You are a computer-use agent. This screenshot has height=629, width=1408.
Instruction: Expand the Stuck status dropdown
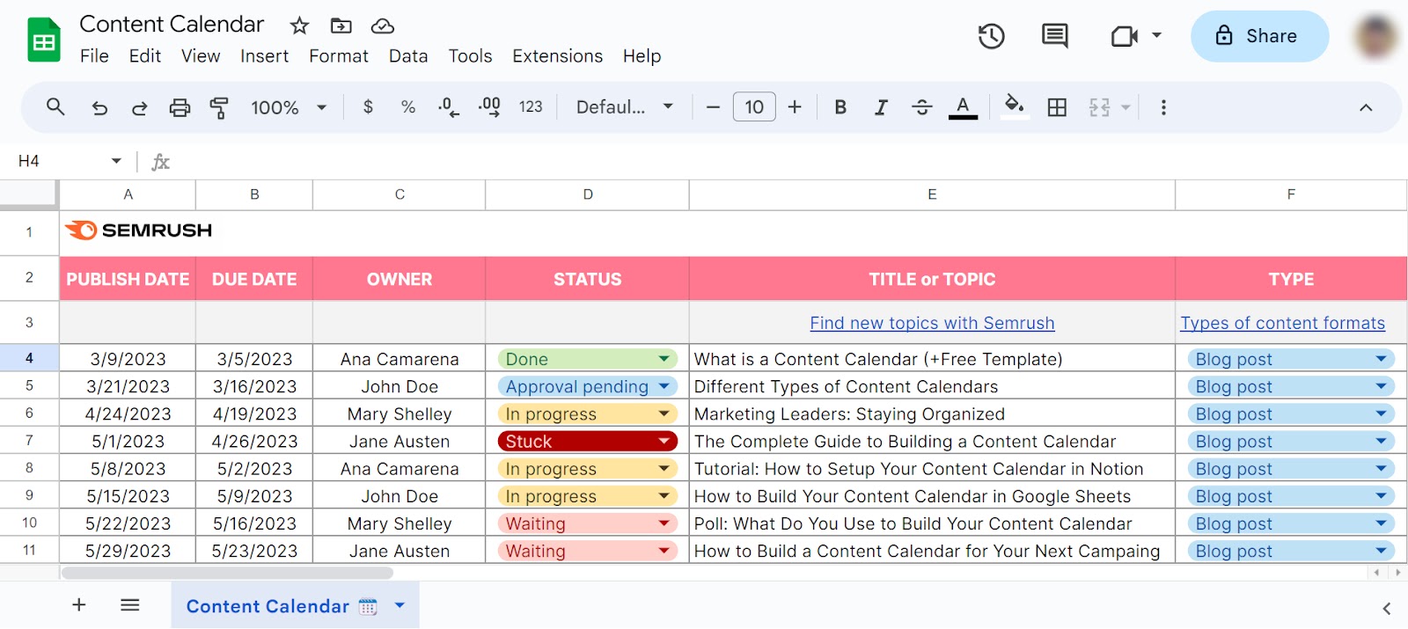tap(664, 441)
